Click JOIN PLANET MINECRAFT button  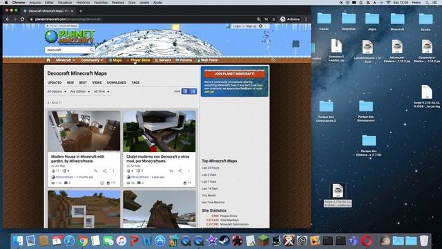235,74
